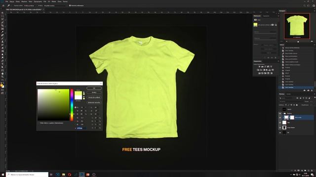Viewport: 316px width, 177px height.
Task: Open the Plik menu
Action: click(x=6, y=1)
